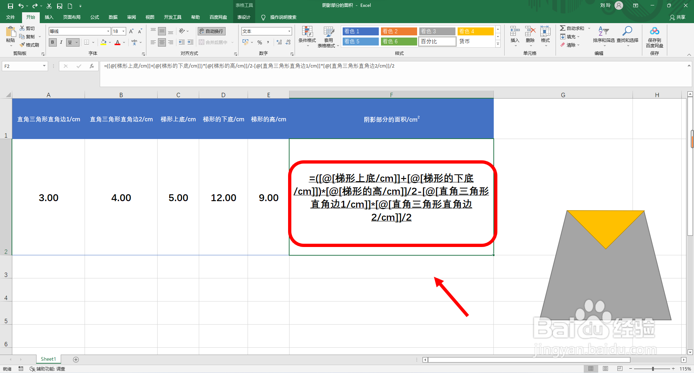Screen dimensions: 694x373
Task: Open the File (文件) tab
Action: pos(10,17)
